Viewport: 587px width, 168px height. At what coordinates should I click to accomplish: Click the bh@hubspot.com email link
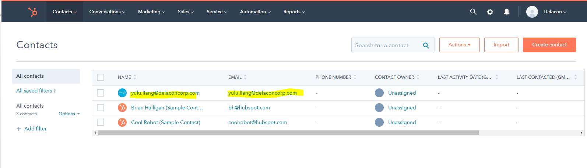point(249,108)
